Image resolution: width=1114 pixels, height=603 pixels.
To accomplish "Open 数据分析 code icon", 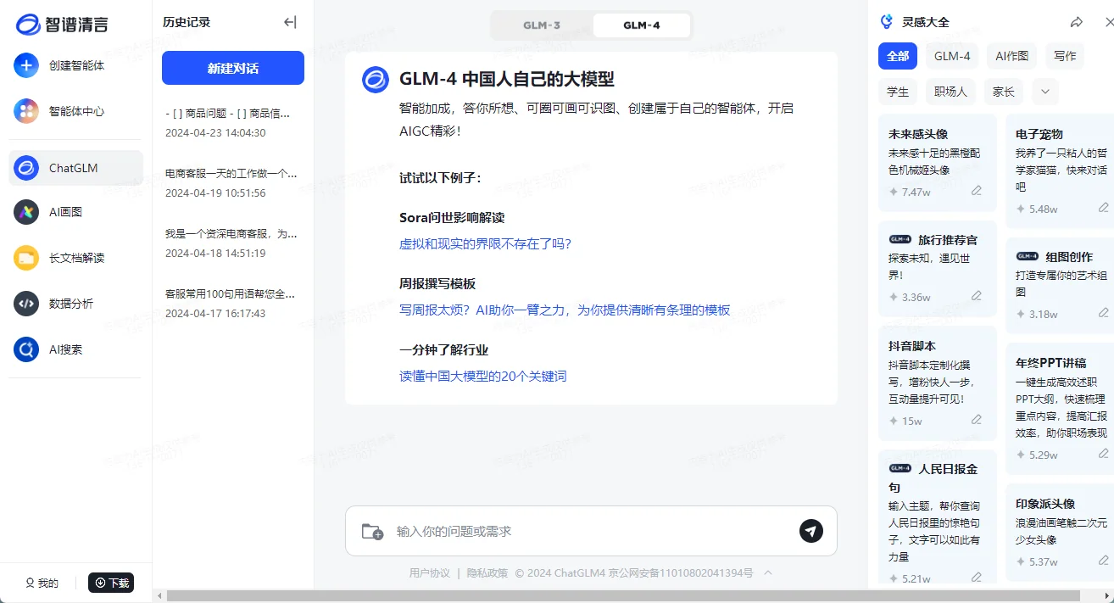I will 26,304.
